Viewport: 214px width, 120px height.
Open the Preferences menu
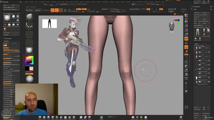coord(105,2)
